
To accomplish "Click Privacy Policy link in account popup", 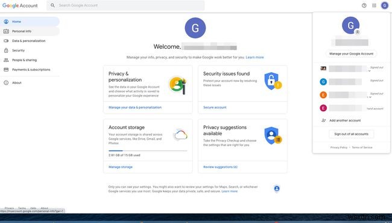I will pos(339,147).
